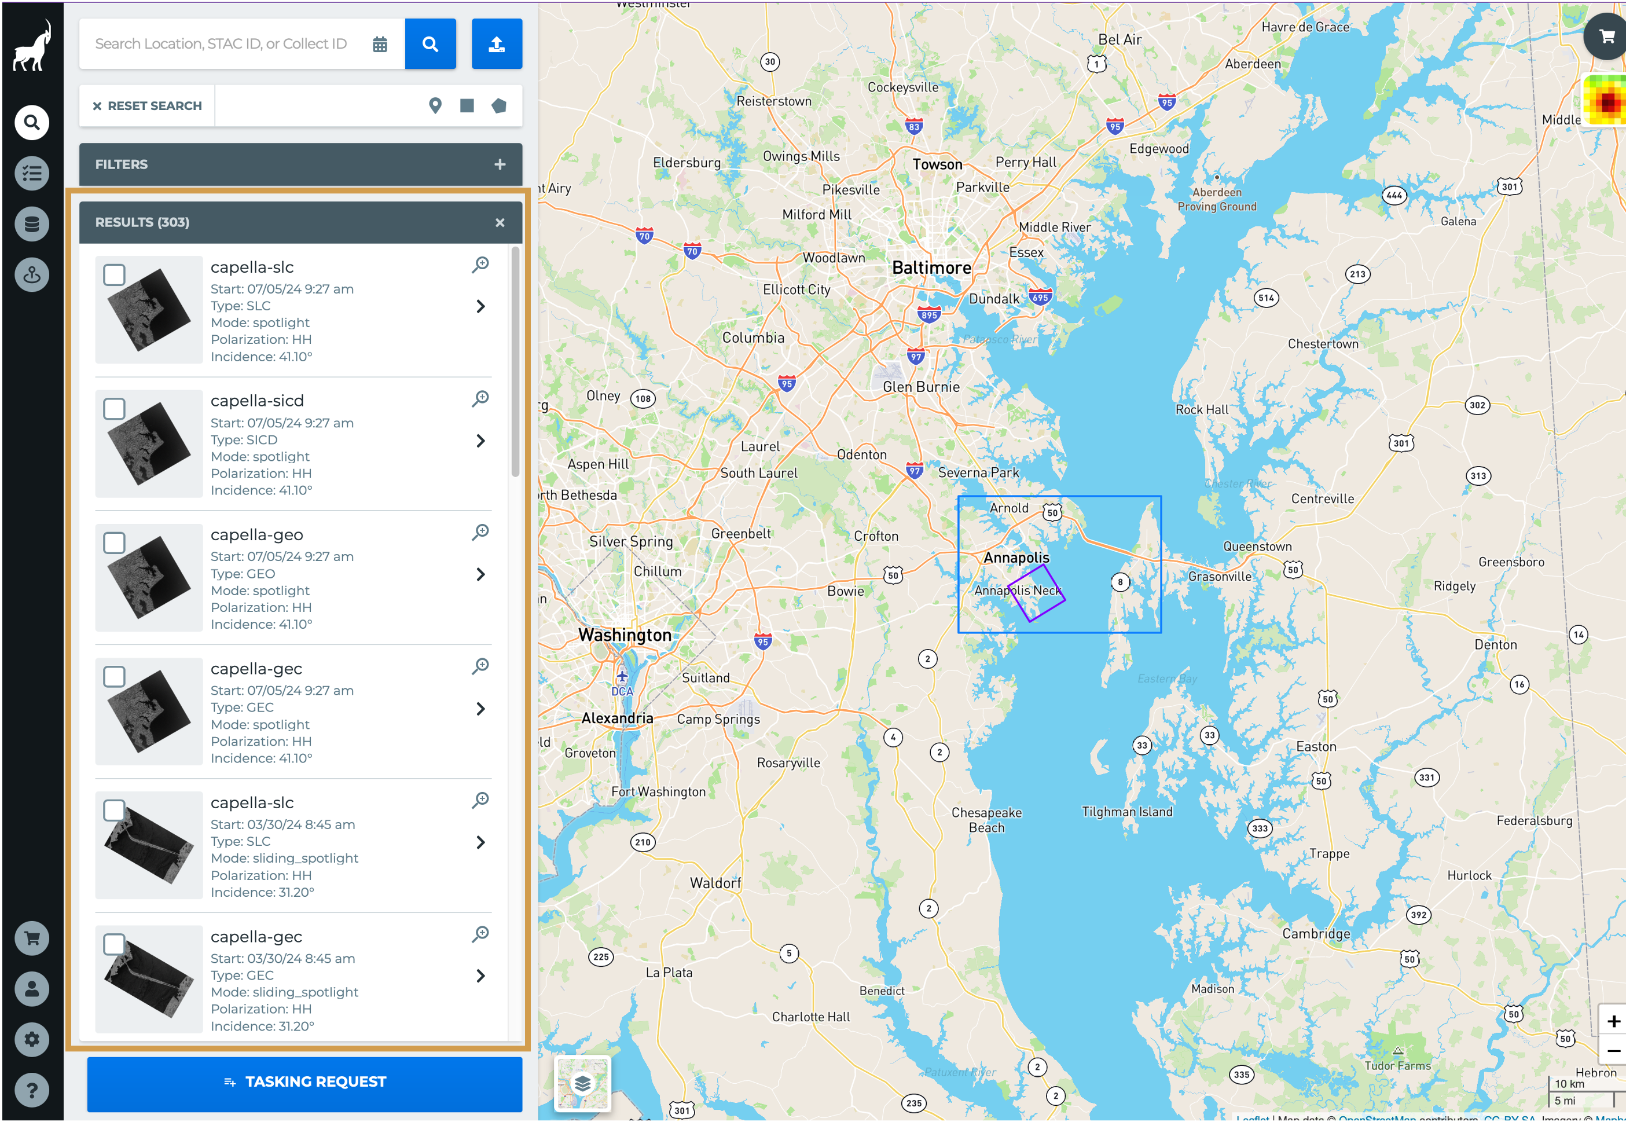Check the capella-geo result checkbox
This screenshot has width=1626, height=1122.
click(115, 544)
